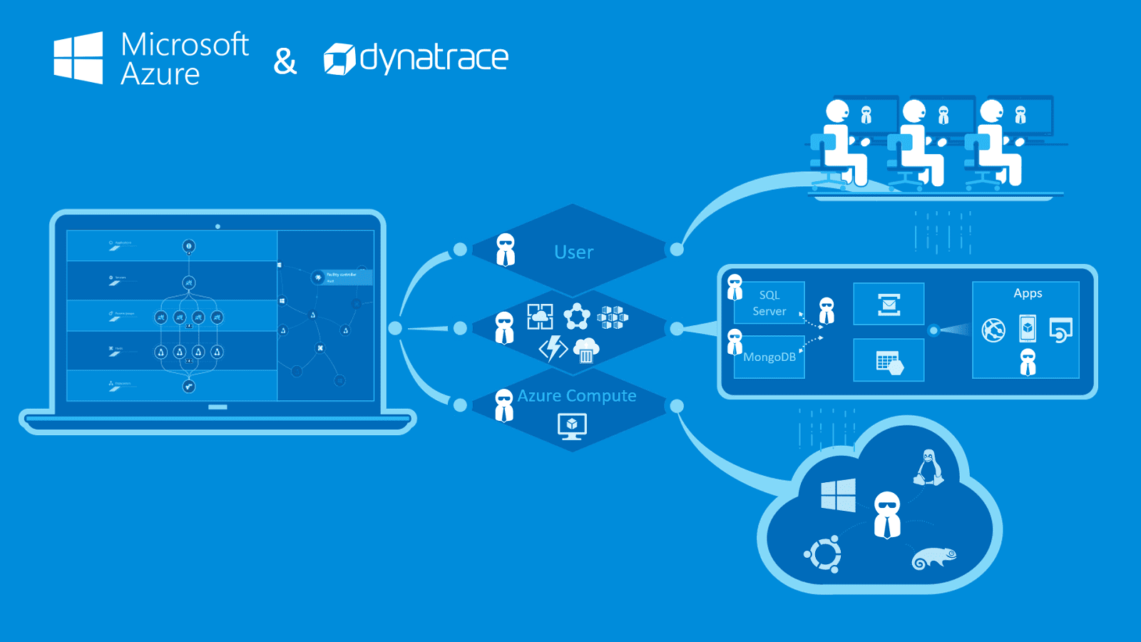Click the "MongoDB" box label
This screenshot has width=1141, height=642.
pyautogui.click(x=769, y=357)
